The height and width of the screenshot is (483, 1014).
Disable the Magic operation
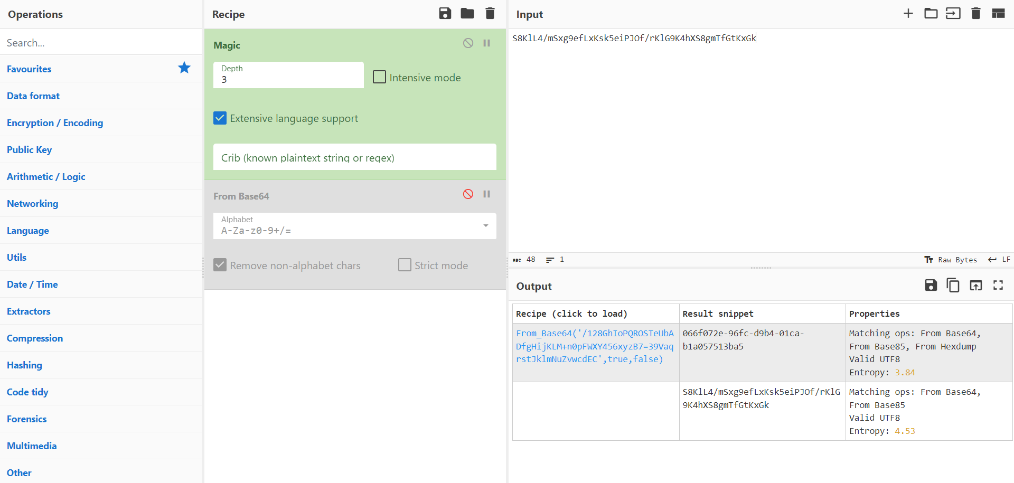point(468,43)
